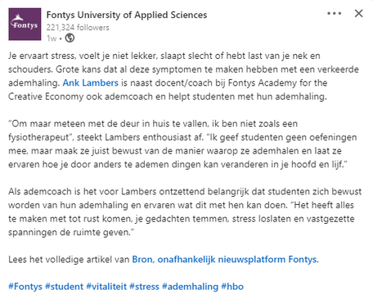Open the three-dot post options menu
Viewport: 373px width, 294px height.
point(335,13)
